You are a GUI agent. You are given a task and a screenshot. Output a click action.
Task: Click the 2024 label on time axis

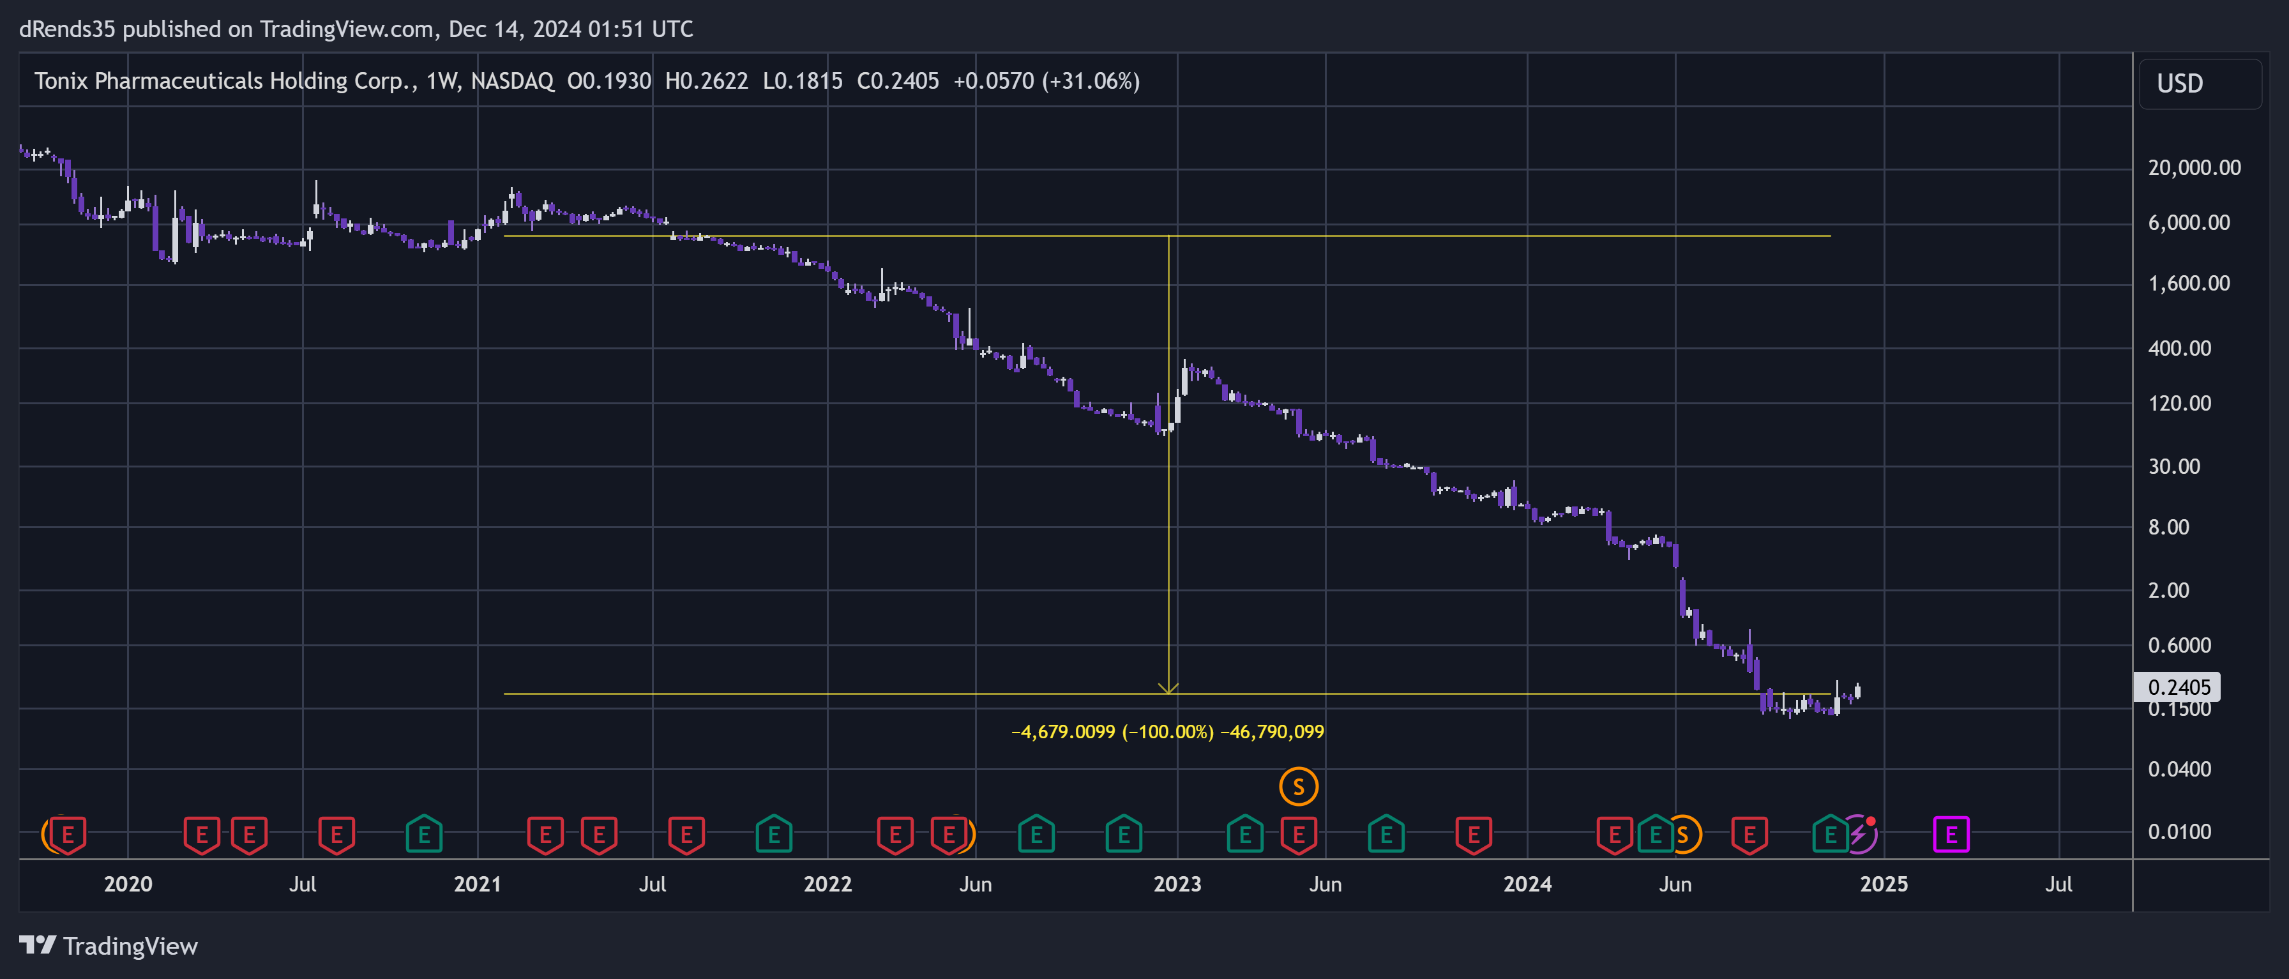click(1527, 884)
